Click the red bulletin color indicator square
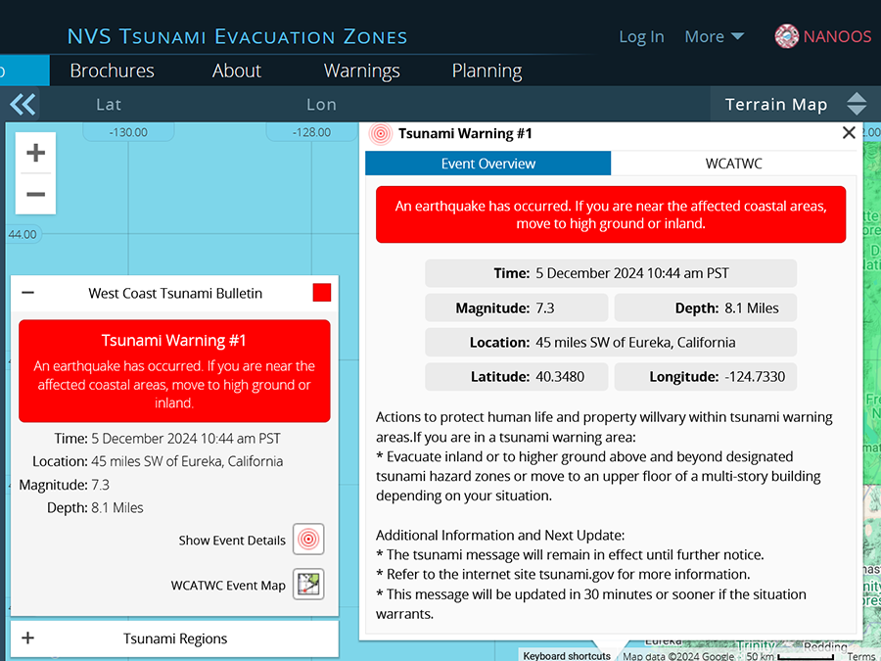Viewport: 881px width, 661px height. click(321, 293)
